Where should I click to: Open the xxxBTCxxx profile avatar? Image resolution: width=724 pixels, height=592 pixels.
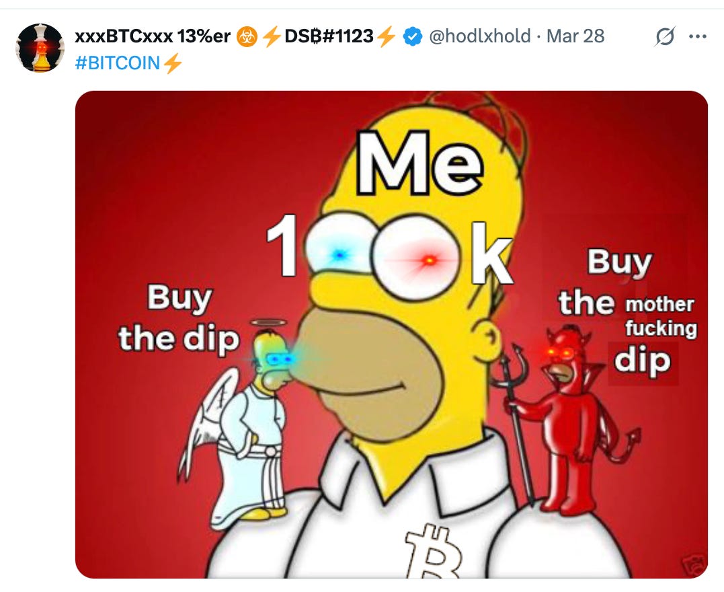40,48
